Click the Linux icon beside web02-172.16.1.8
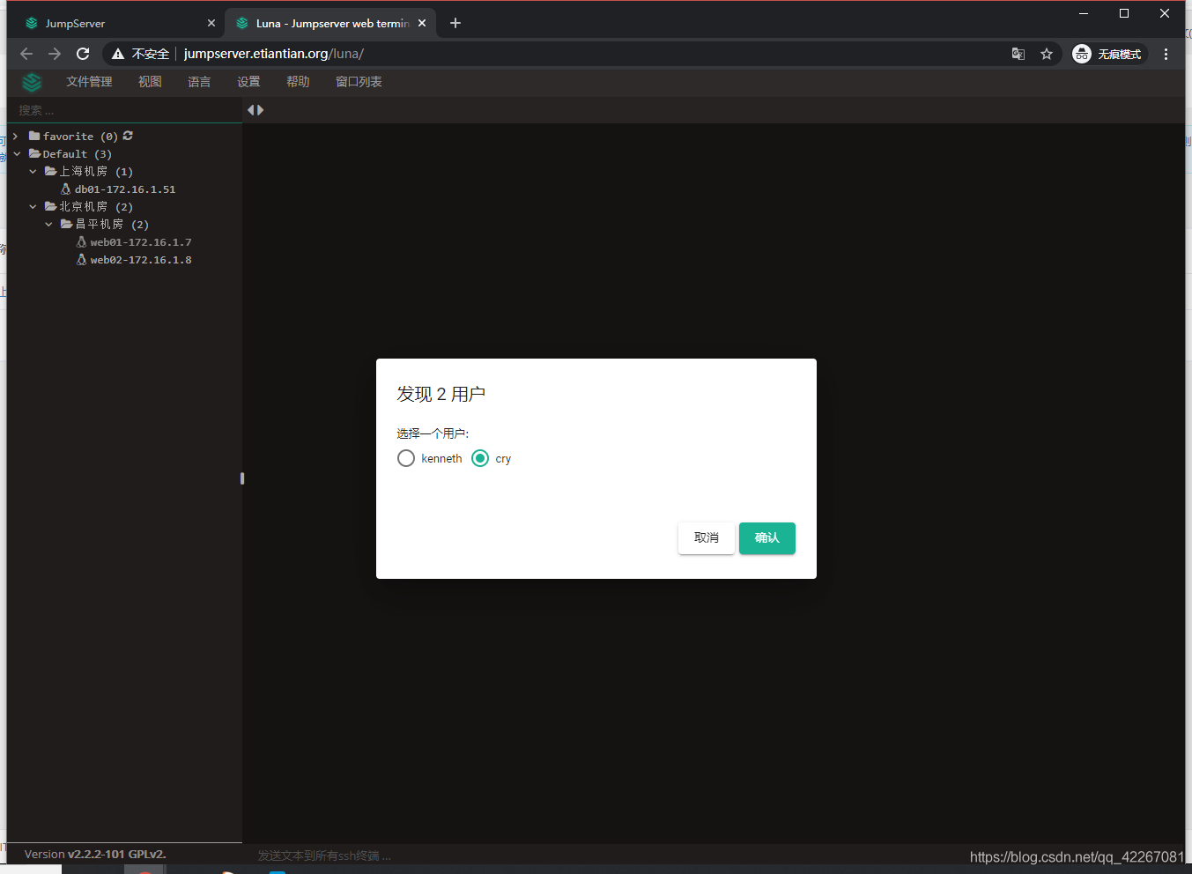 pyautogui.click(x=81, y=260)
